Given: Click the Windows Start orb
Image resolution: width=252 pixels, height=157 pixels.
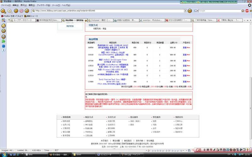Looking at the screenshot, I should point(4,154).
